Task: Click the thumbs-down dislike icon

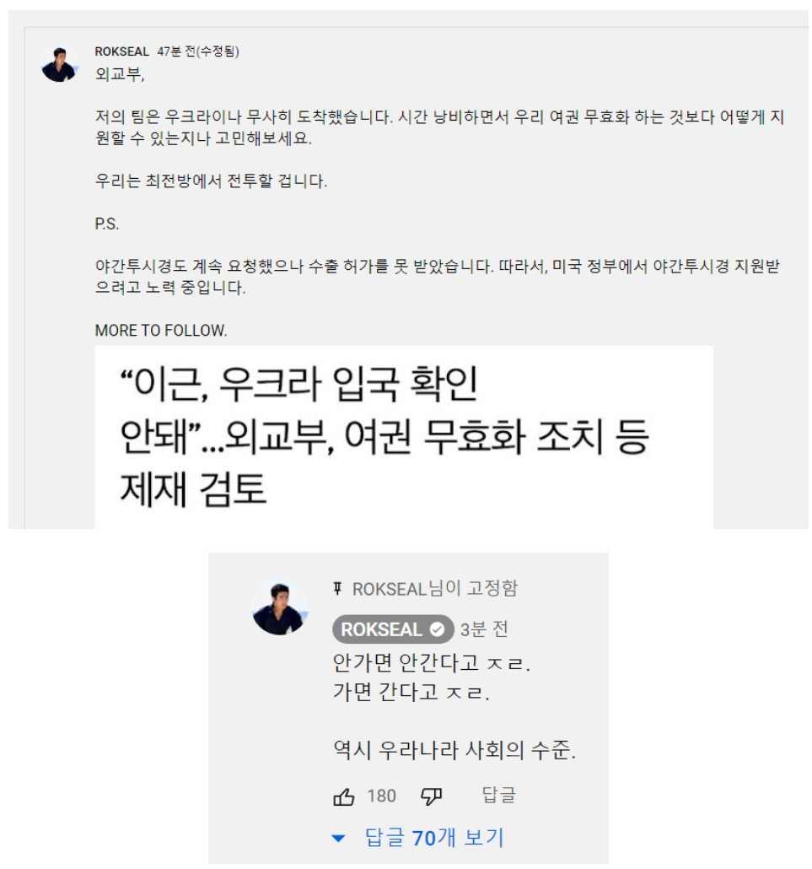Action: coord(431,797)
